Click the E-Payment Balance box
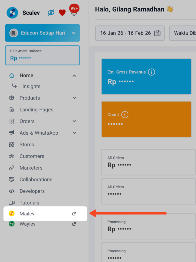The height and width of the screenshot is (262, 196). [x=42, y=55]
